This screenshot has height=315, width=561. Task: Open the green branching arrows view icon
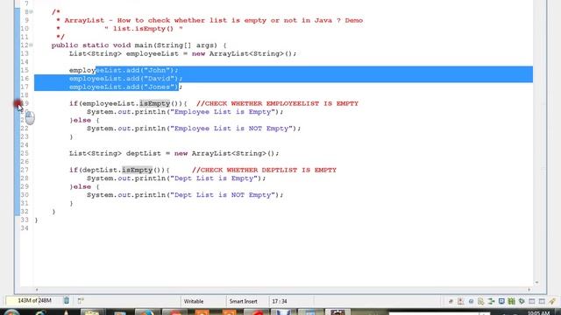[x=491, y=301]
